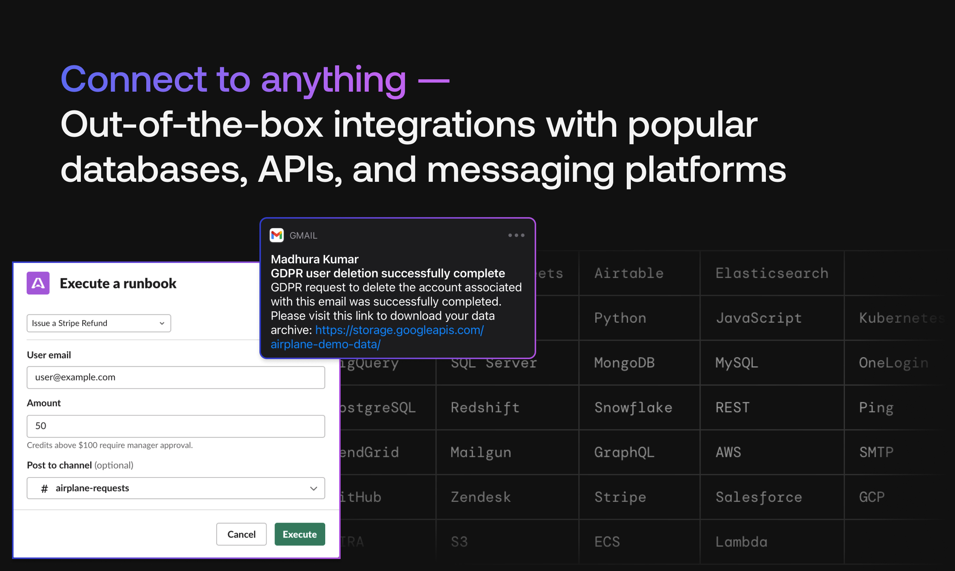Viewport: 955px width, 571px height.
Task: Select the Zendesk integration cell
Action: [x=507, y=497]
